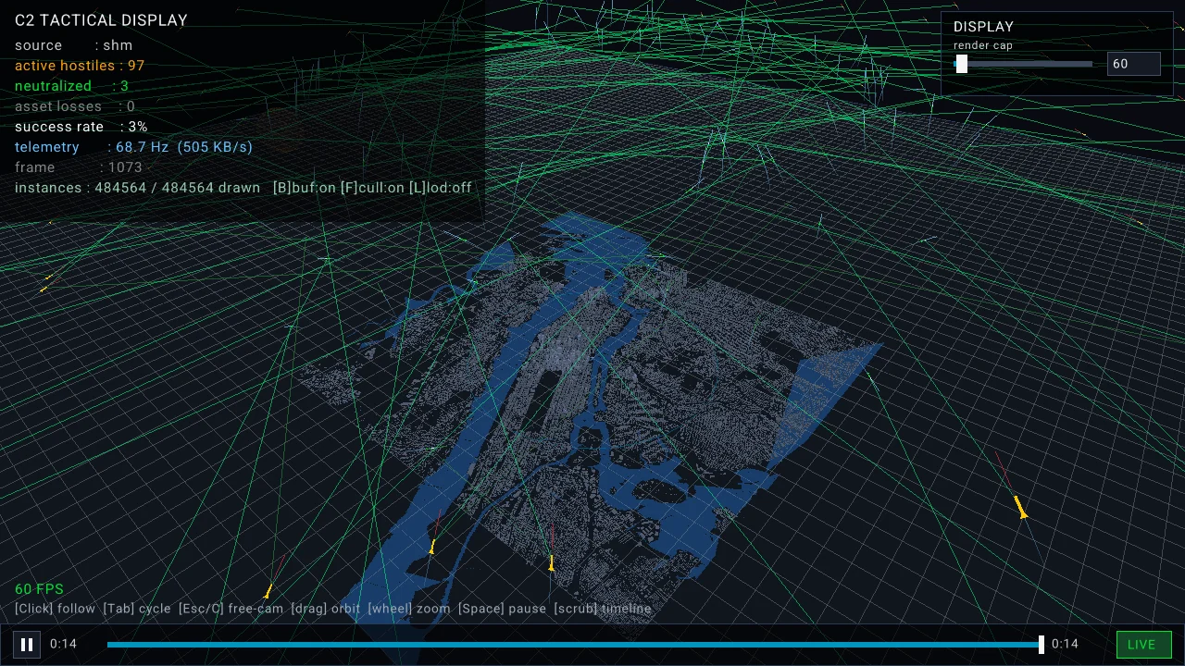This screenshot has height=666, width=1185.
Task: Click the "success rate : 3%" readout
Action: click(x=81, y=127)
